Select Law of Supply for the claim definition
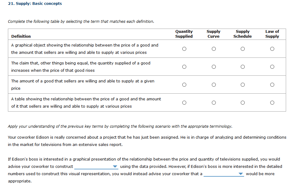294x187 pixels. click(x=272, y=67)
